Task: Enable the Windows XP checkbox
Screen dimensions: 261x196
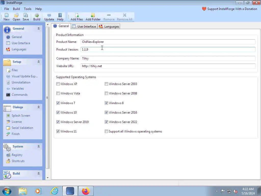Action: (x=58, y=84)
